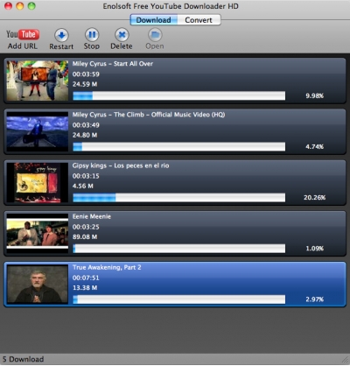Close window with red button
This screenshot has width=350, height=366.
coord(9,6)
